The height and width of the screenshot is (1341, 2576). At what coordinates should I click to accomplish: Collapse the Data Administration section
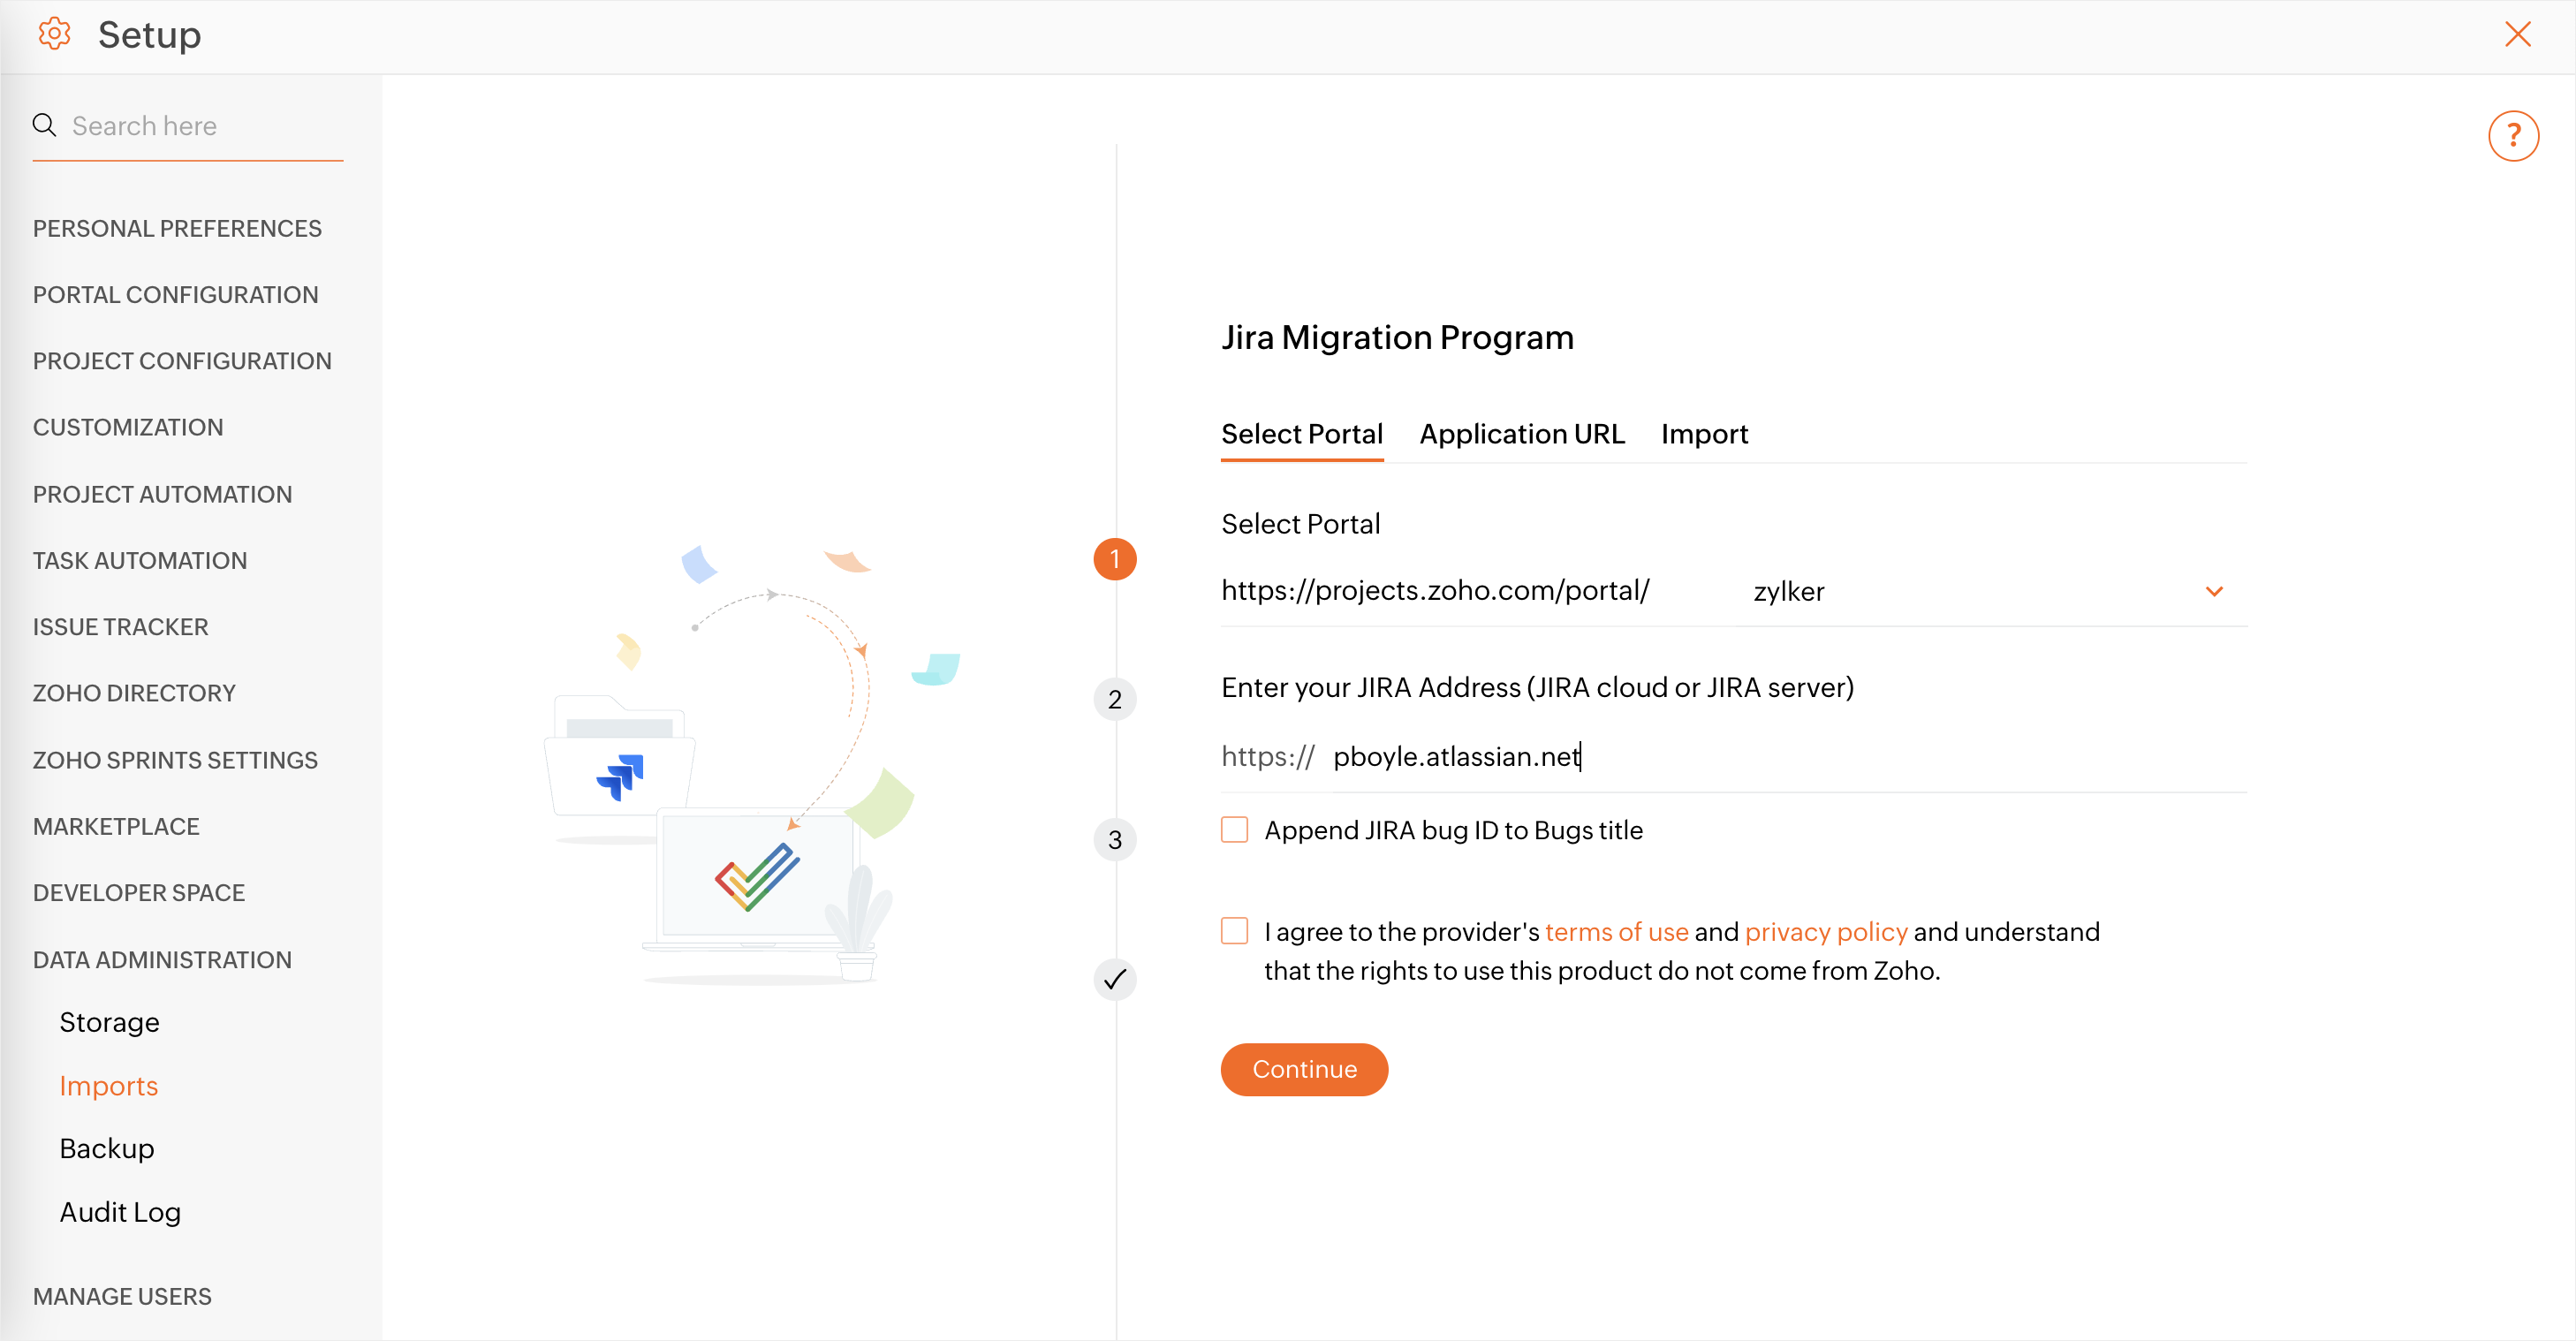click(162, 959)
